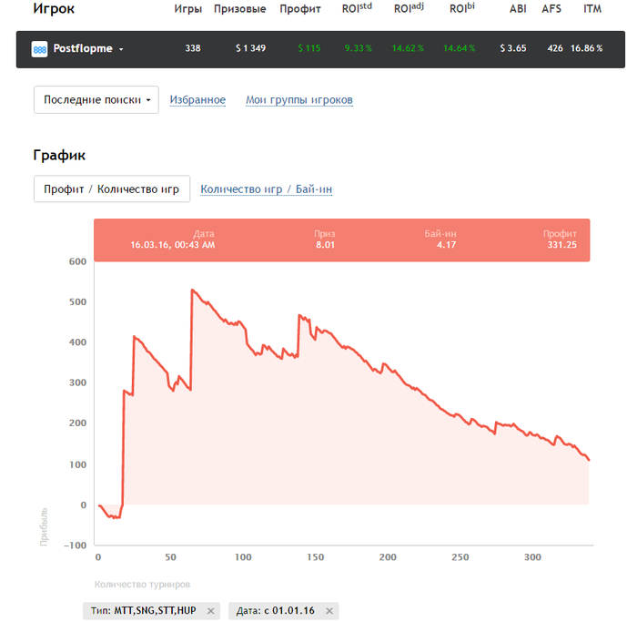Click the ROI bi column header
Image resolution: width=637 pixels, height=622 pixels.
pyautogui.click(x=461, y=9)
